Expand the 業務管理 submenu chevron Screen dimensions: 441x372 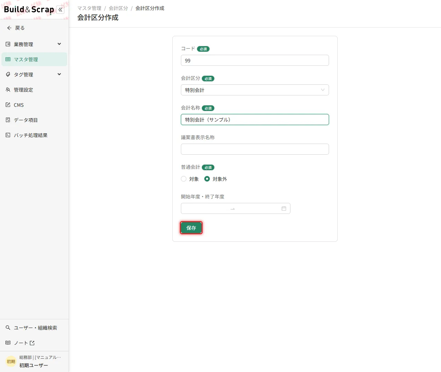click(x=59, y=44)
